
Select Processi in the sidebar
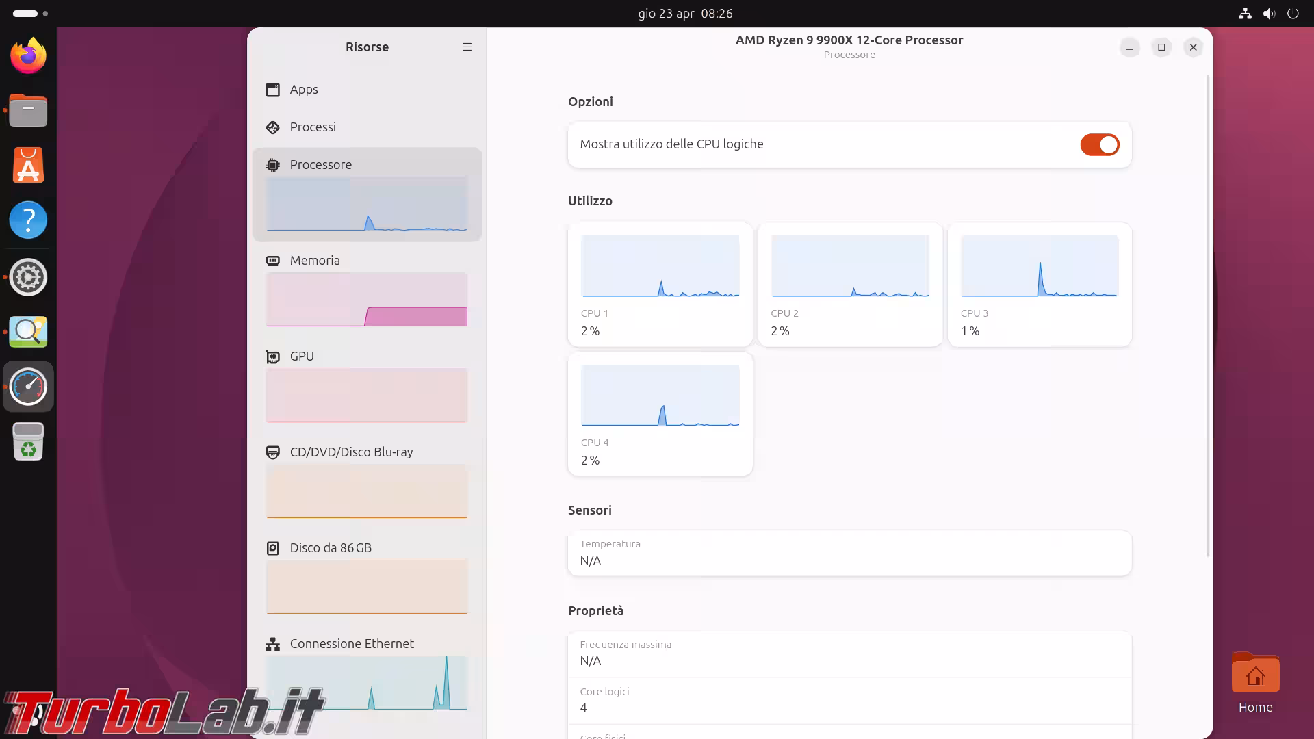313,127
